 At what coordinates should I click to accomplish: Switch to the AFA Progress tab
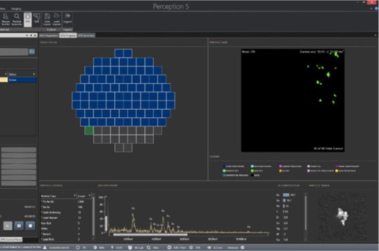tap(68, 35)
